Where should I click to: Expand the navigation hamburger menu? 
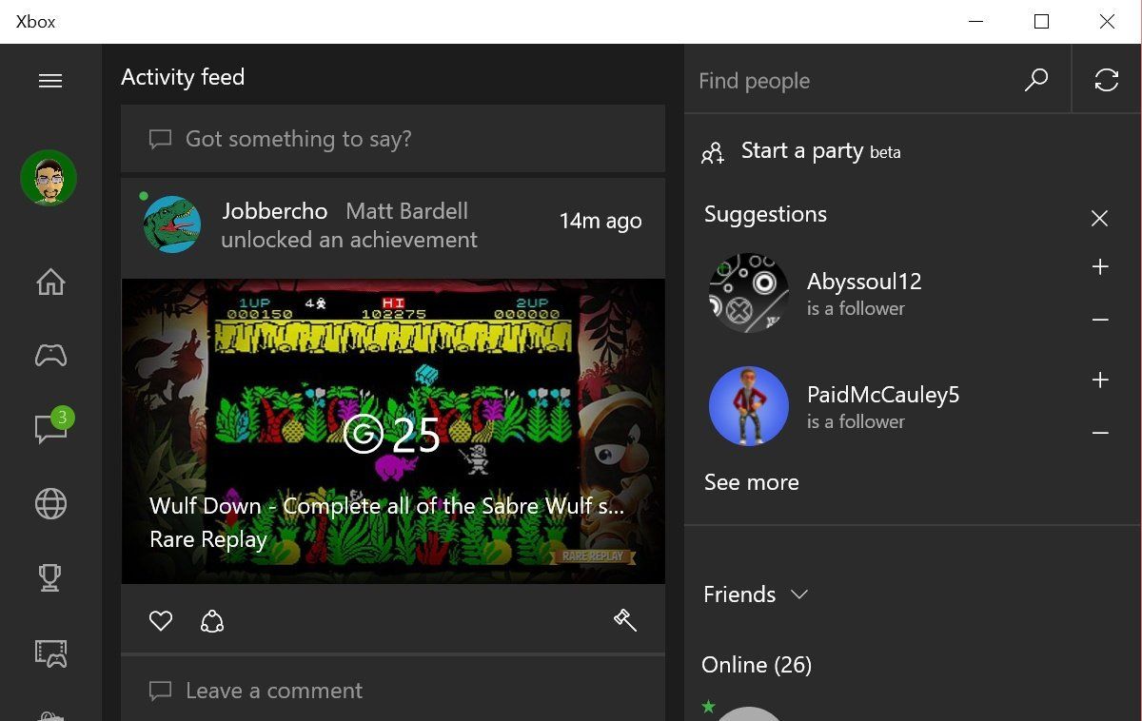click(x=50, y=81)
